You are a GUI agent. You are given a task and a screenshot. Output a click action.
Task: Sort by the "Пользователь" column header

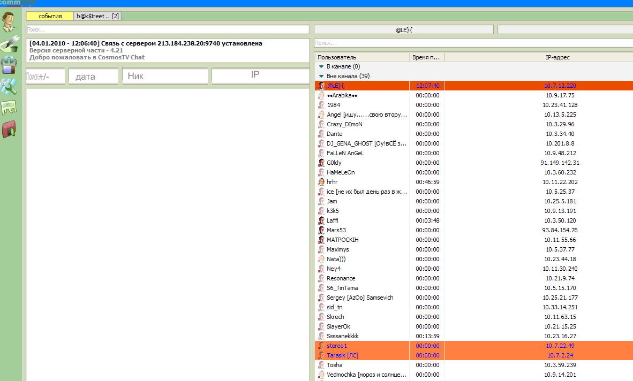point(362,57)
